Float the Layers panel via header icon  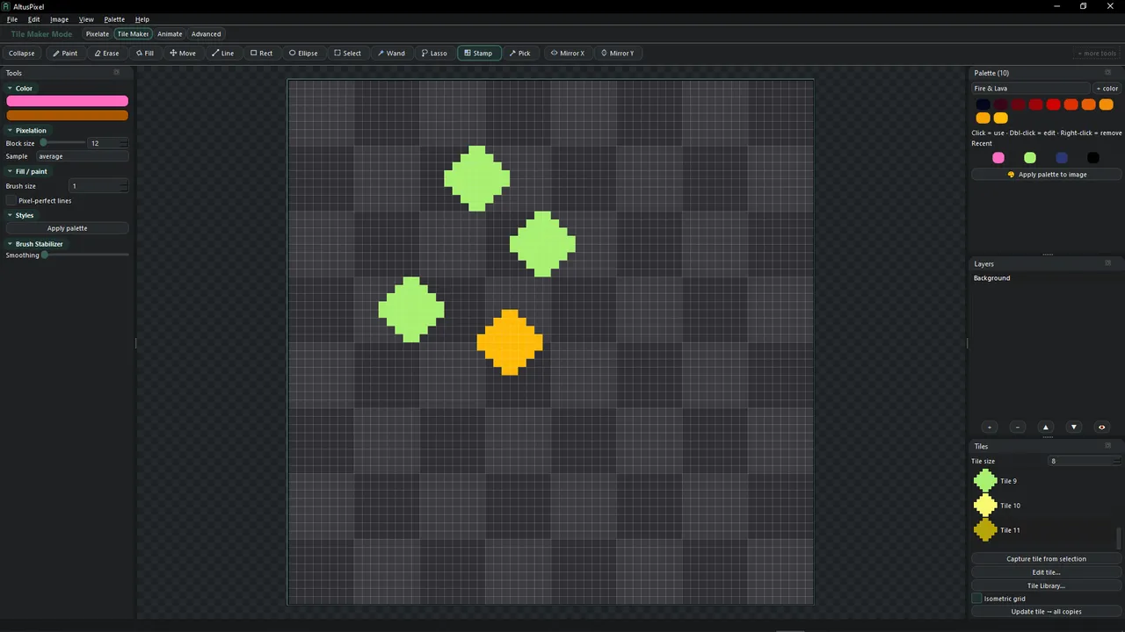[x=1107, y=263]
